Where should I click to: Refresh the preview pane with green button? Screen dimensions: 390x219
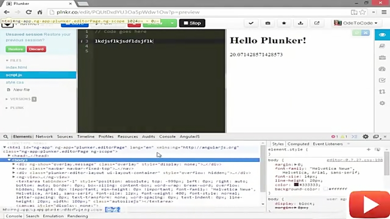(357, 33)
